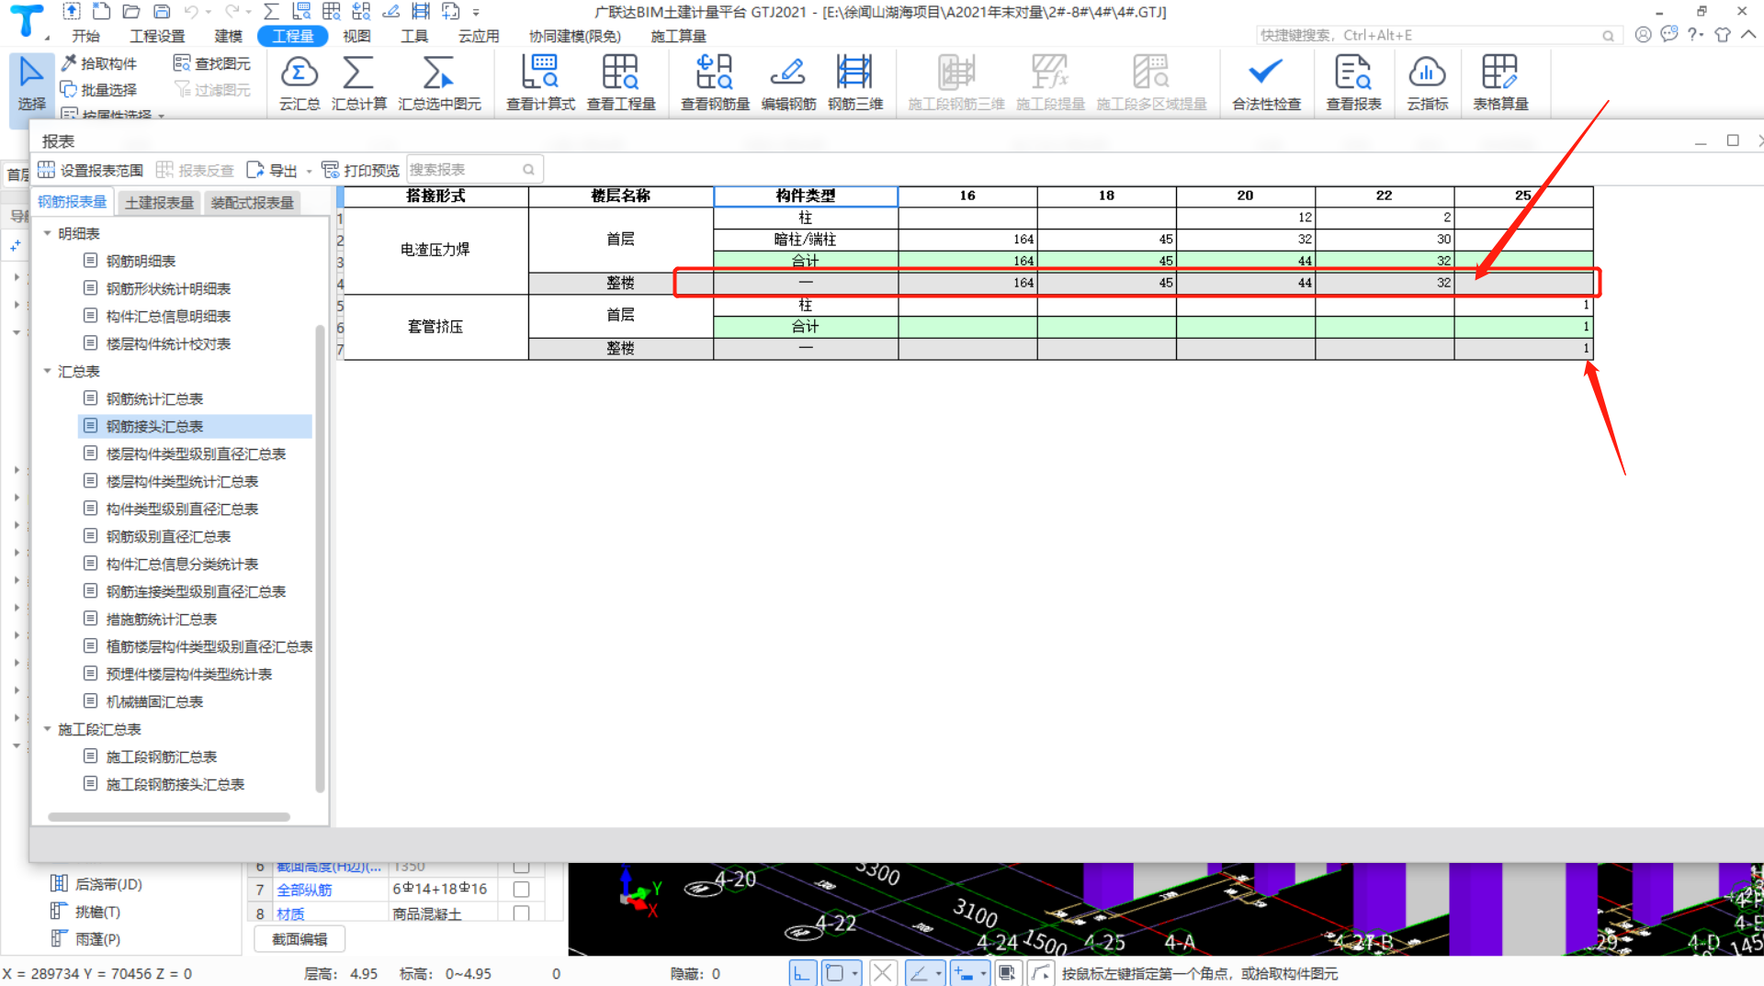Click the open folder icon in title bar
The width and height of the screenshot is (1764, 986).
131,12
